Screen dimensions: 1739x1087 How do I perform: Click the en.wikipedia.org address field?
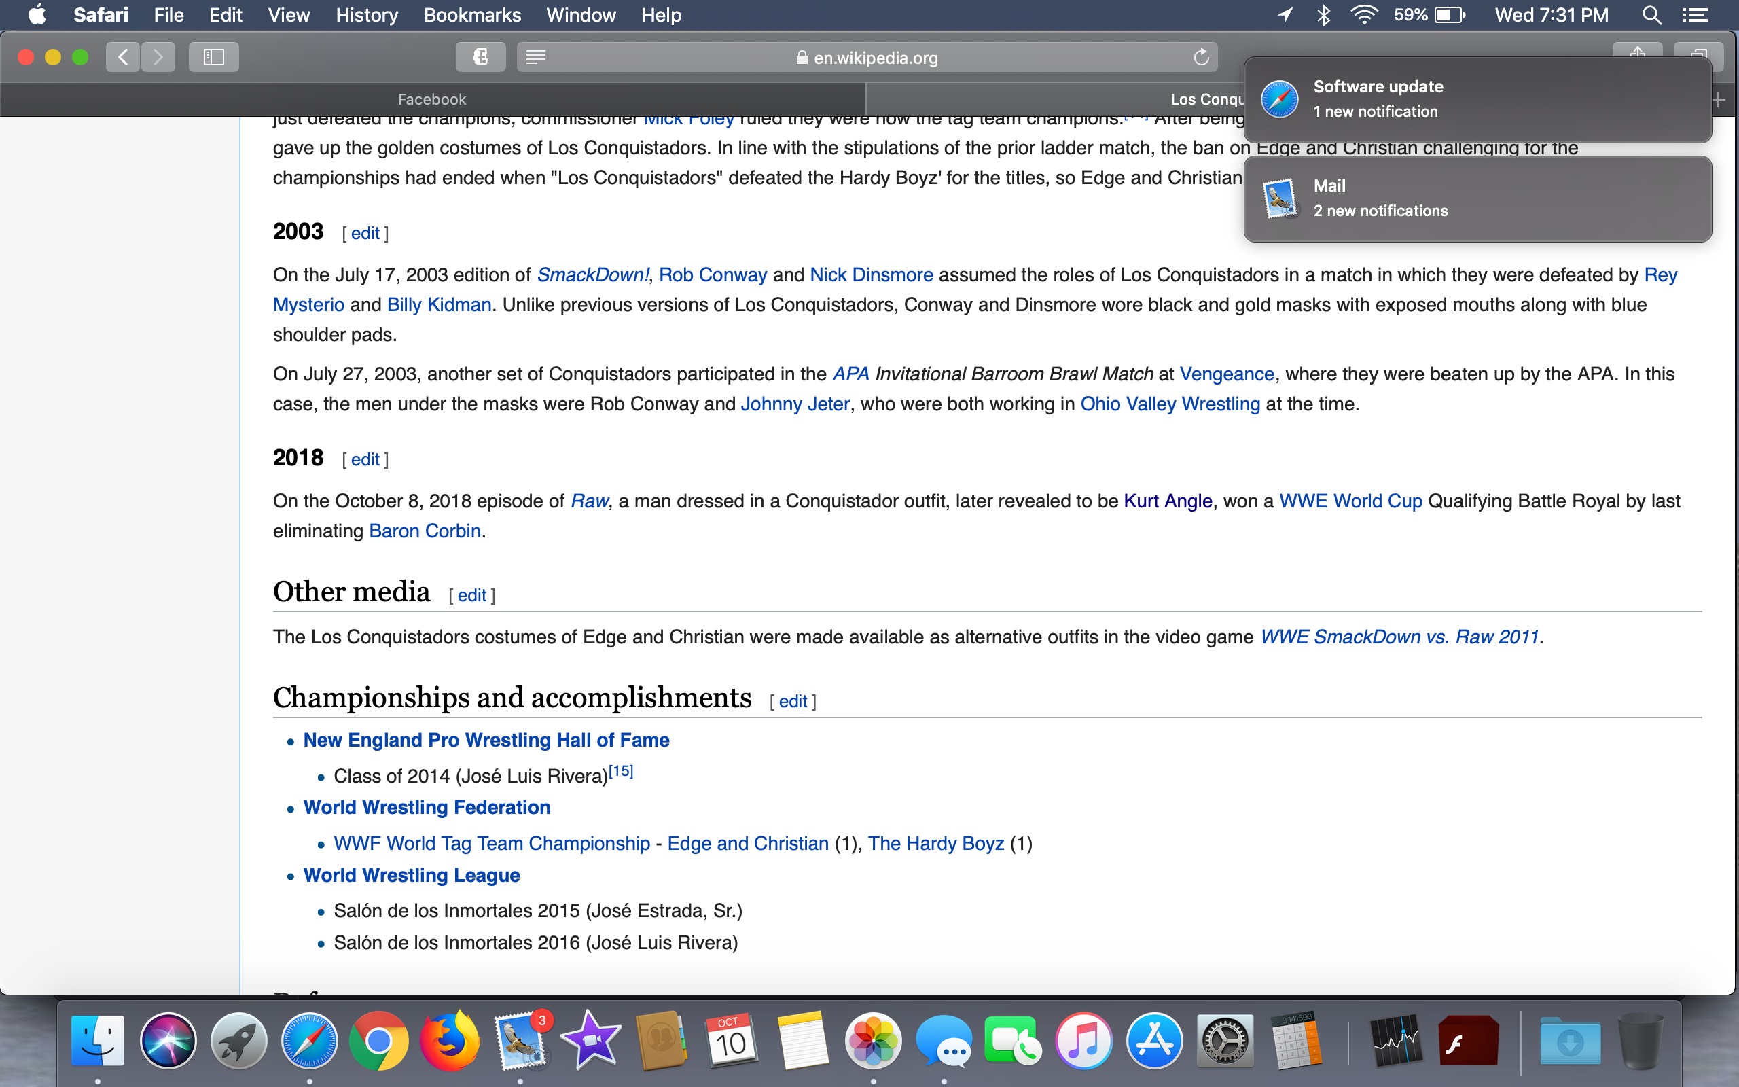pos(867,57)
